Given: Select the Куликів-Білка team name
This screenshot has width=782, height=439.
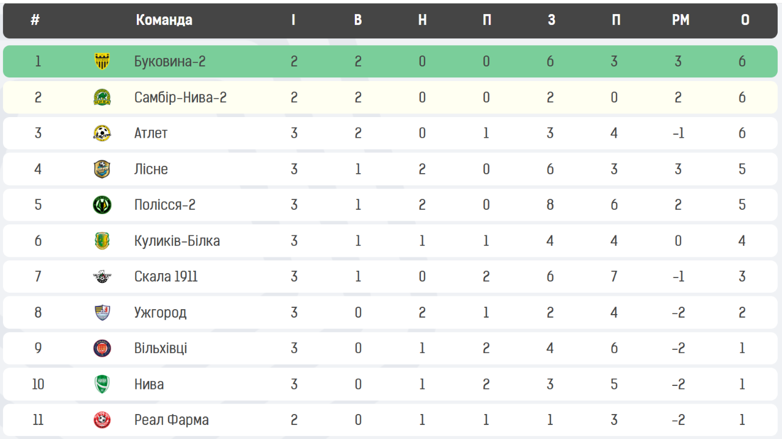Looking at the screenshot, I should coord(177,241).
